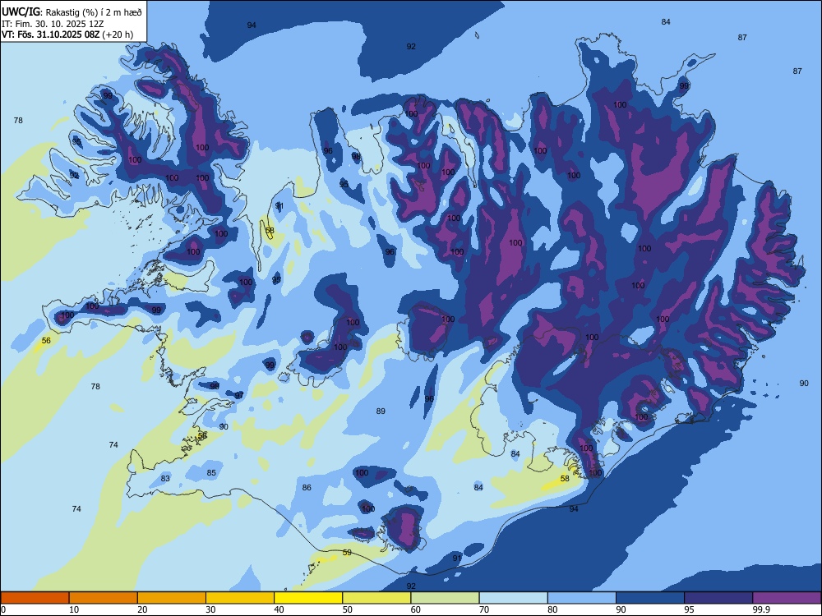This screenshot has width=822, height=616.
Task: Click the title line 'UWC/IG: Rakastig (%) í 2 m hæð'
Action: tap(72, 11)
